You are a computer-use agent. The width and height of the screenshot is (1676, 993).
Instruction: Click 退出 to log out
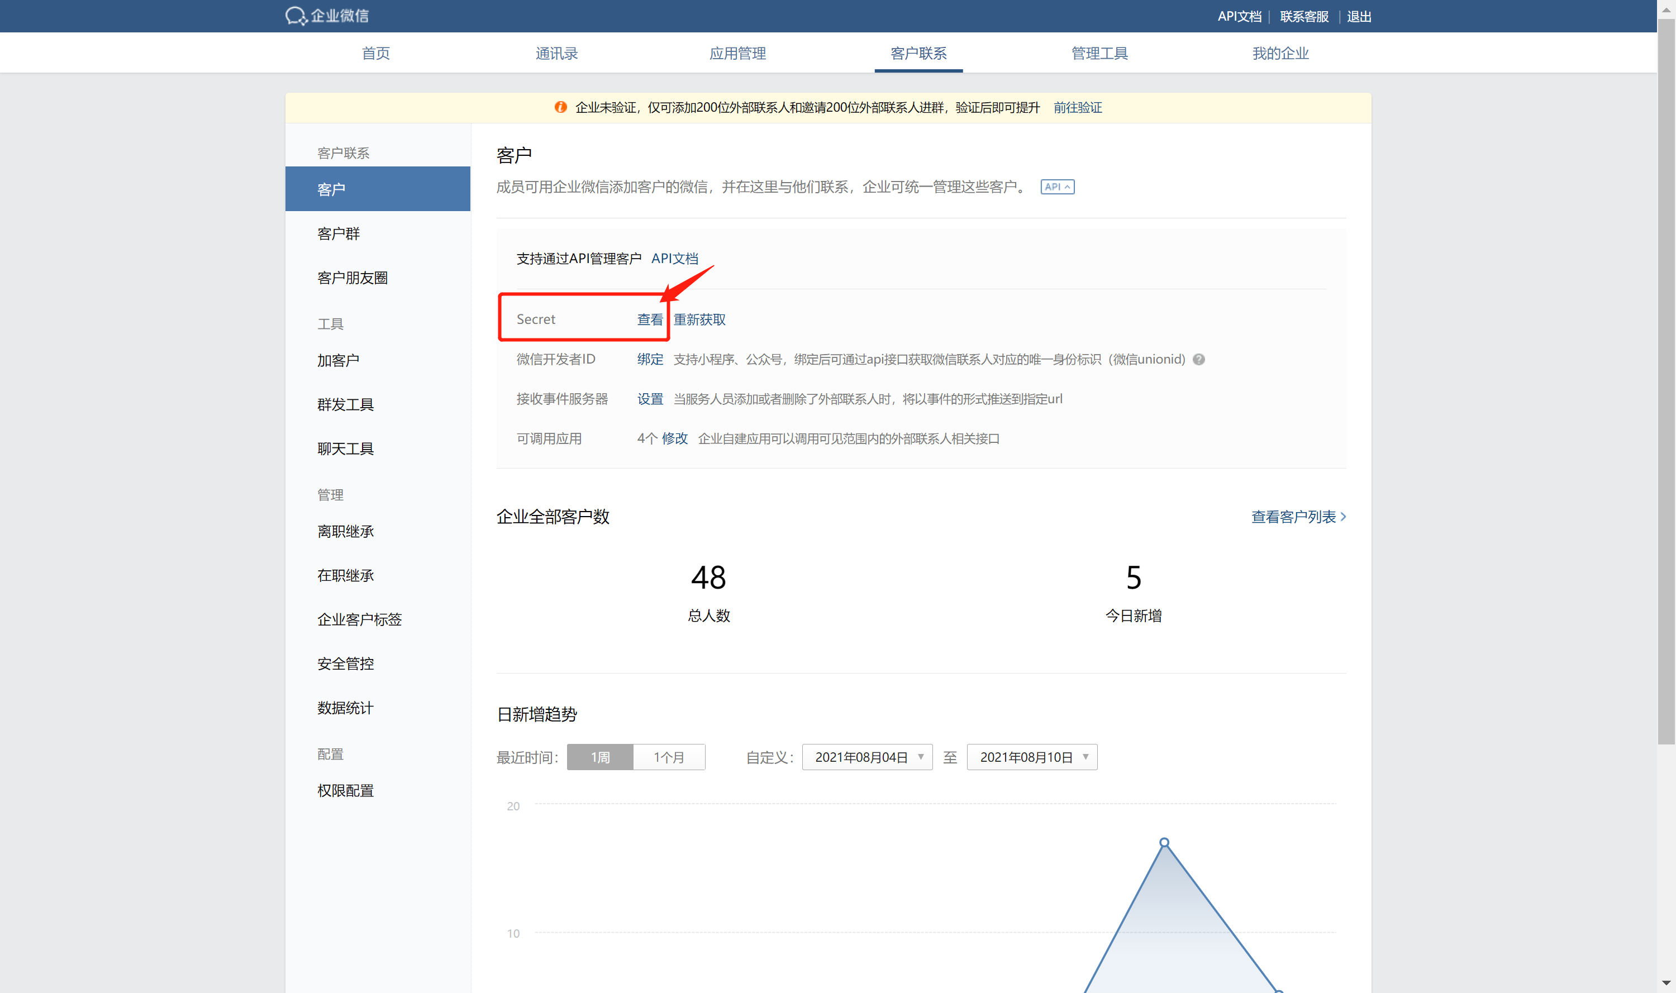pyautogui.click(x=1359, y=17)
